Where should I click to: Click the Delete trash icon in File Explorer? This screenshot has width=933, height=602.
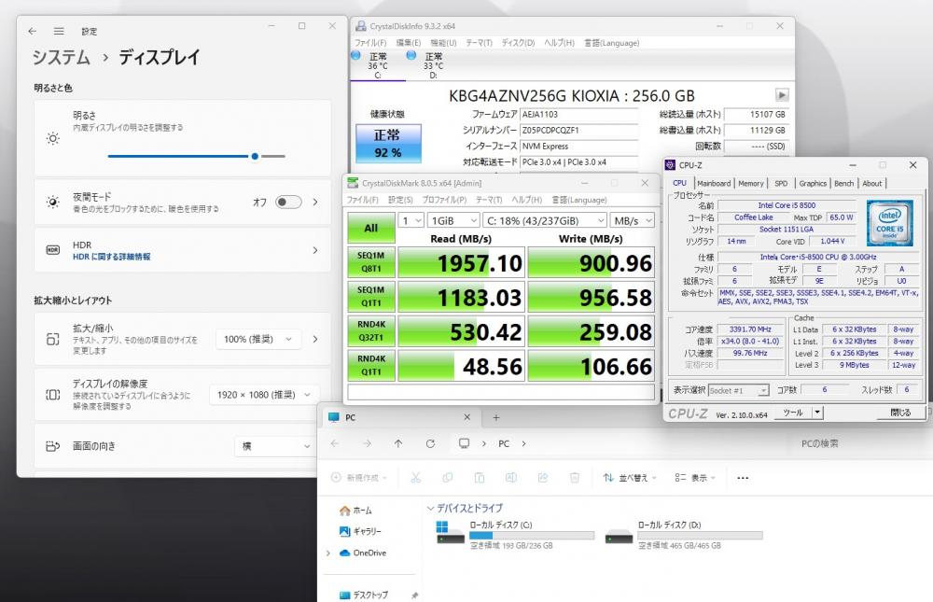[574, 478]
